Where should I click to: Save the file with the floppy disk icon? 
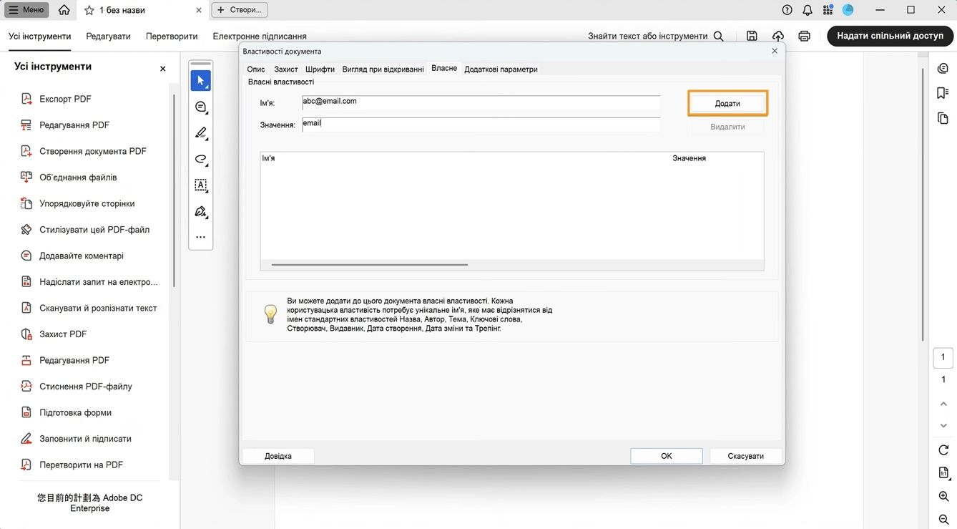coord(752,36)
